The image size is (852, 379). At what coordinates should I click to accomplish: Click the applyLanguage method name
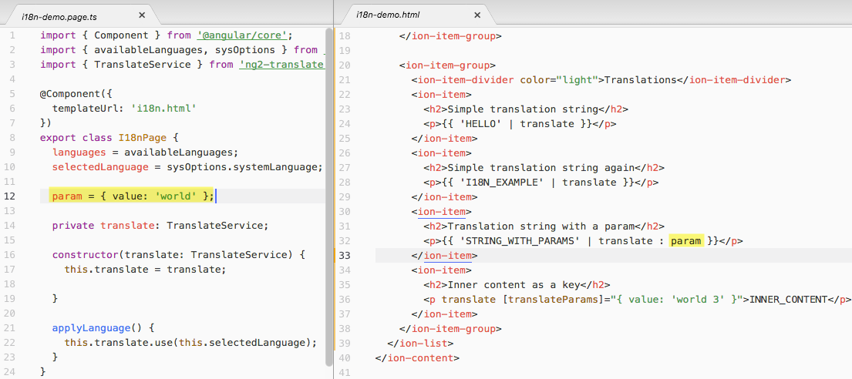click(x=92, y=328)
